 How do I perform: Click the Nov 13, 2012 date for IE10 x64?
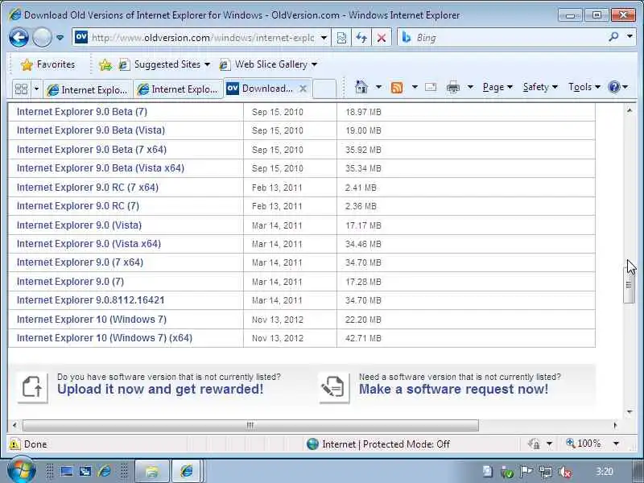[277, 338]
